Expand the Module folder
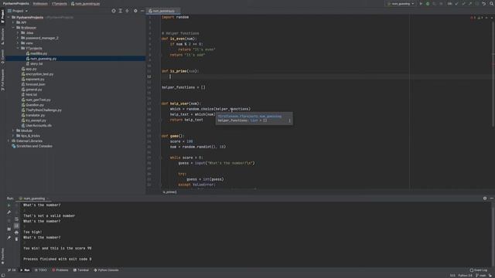 point(13,131)
